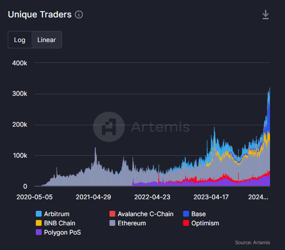This screenshot has height=250, width=285.
Task: Click the Unique Traders chart title
Action: tap(40, 15)
